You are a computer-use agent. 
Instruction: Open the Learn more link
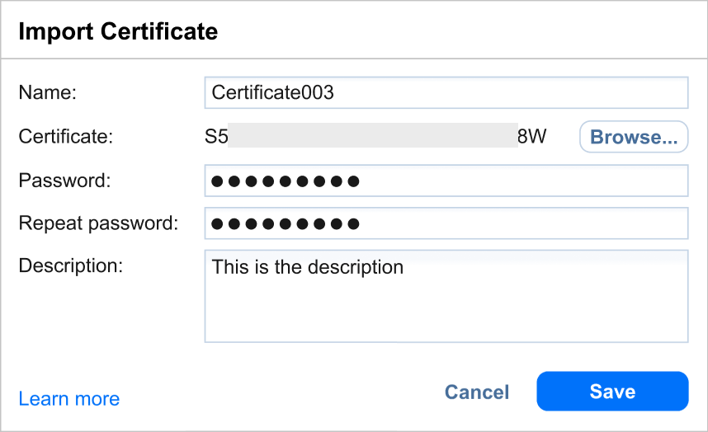[x=68, y=399]
